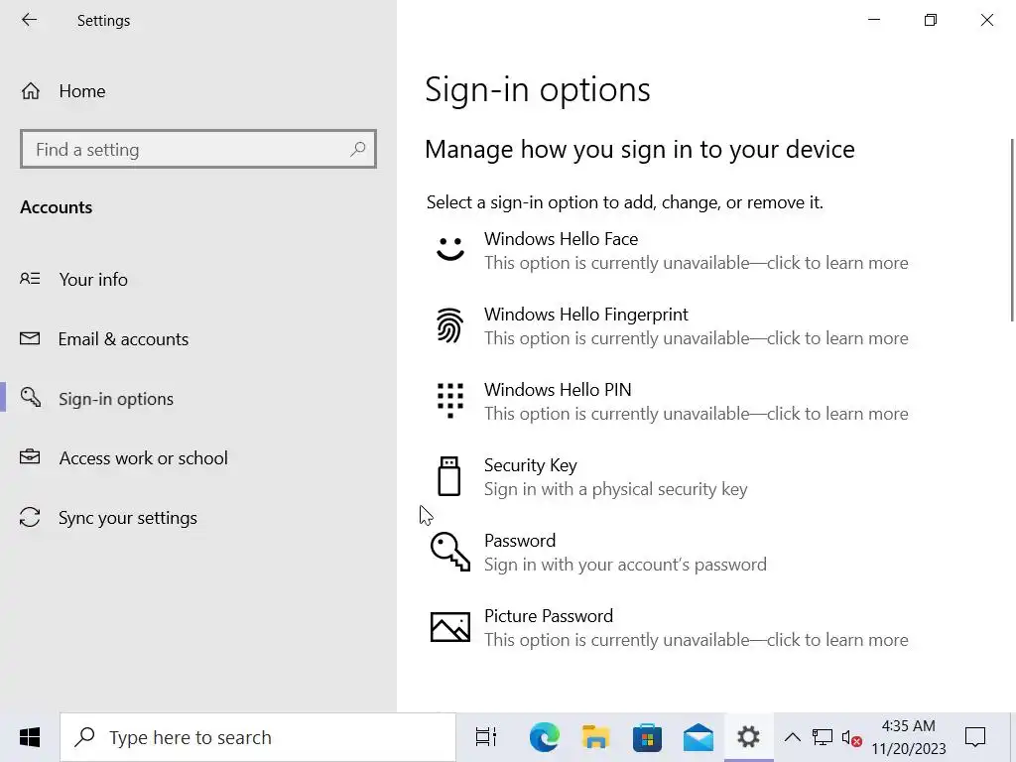
Task: Click the magnifier icon in Find a setting
Action: tap(357, 150)
